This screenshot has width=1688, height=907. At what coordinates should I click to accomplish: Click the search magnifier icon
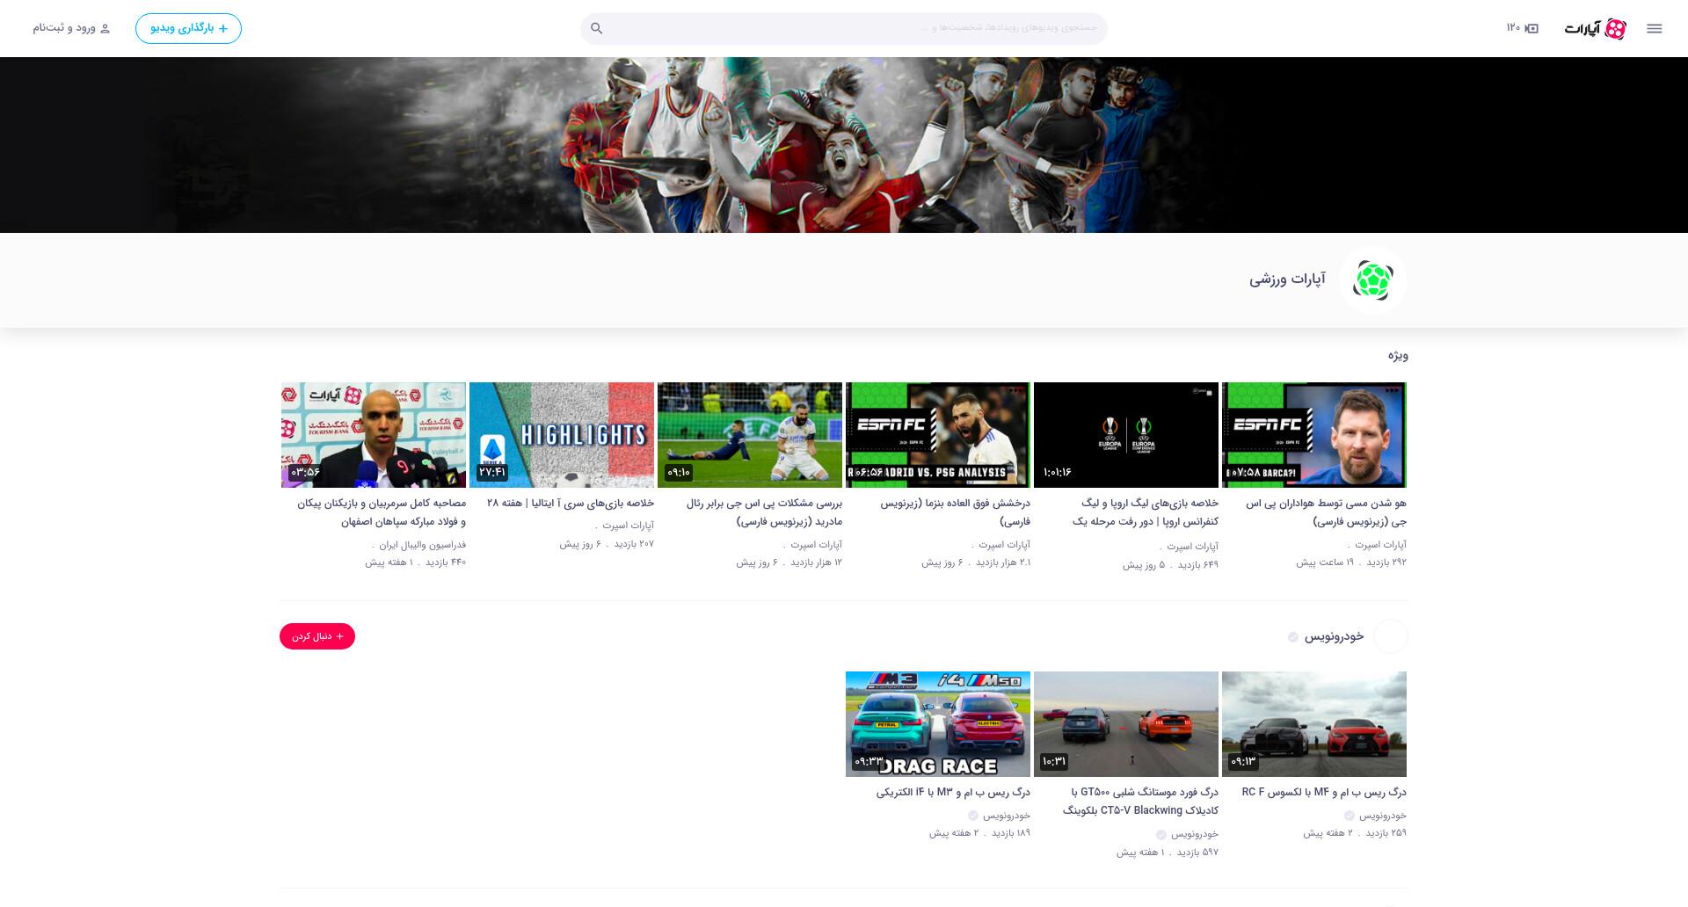tap(596, 28)
